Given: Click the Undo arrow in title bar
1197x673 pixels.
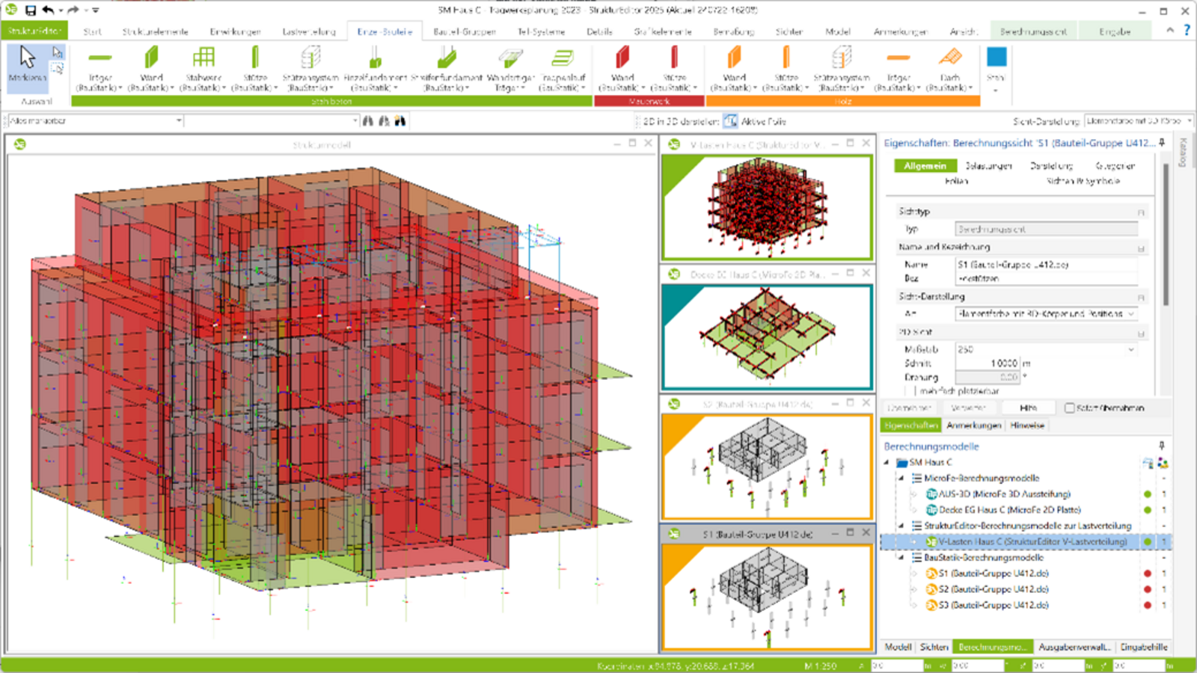Looking at the screenshot, I should click(x=49, y=10).
